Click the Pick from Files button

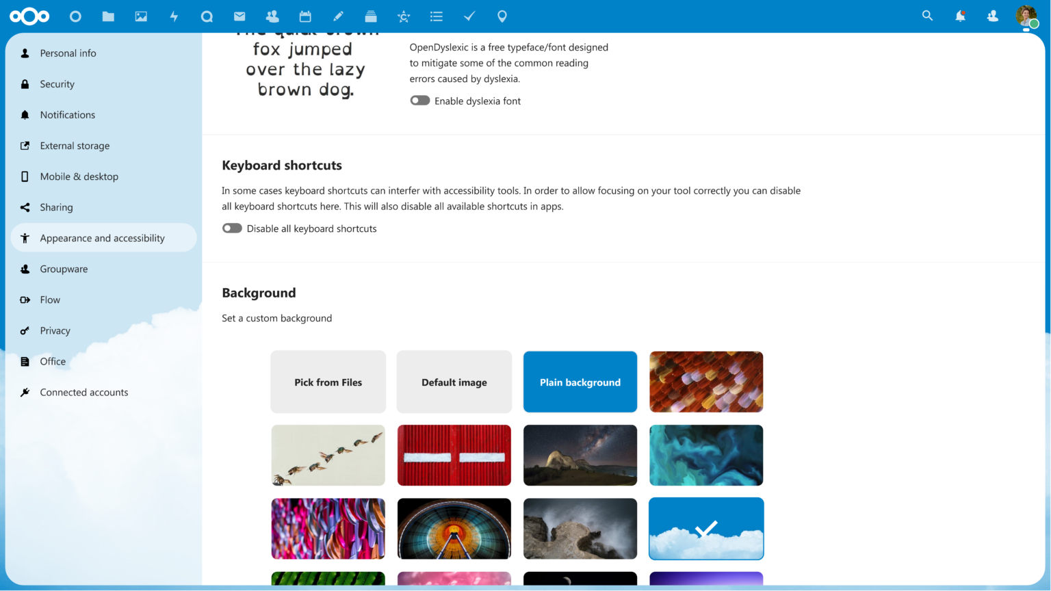point(328,382)
